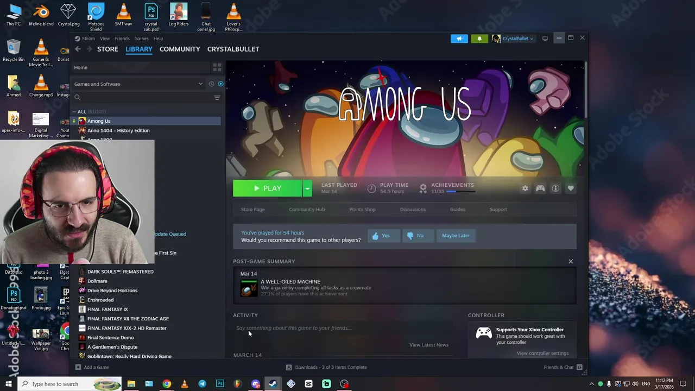Viewport: 695px width, 391px height.
Task: Open the Friends menu
Action: click(122, 39)
